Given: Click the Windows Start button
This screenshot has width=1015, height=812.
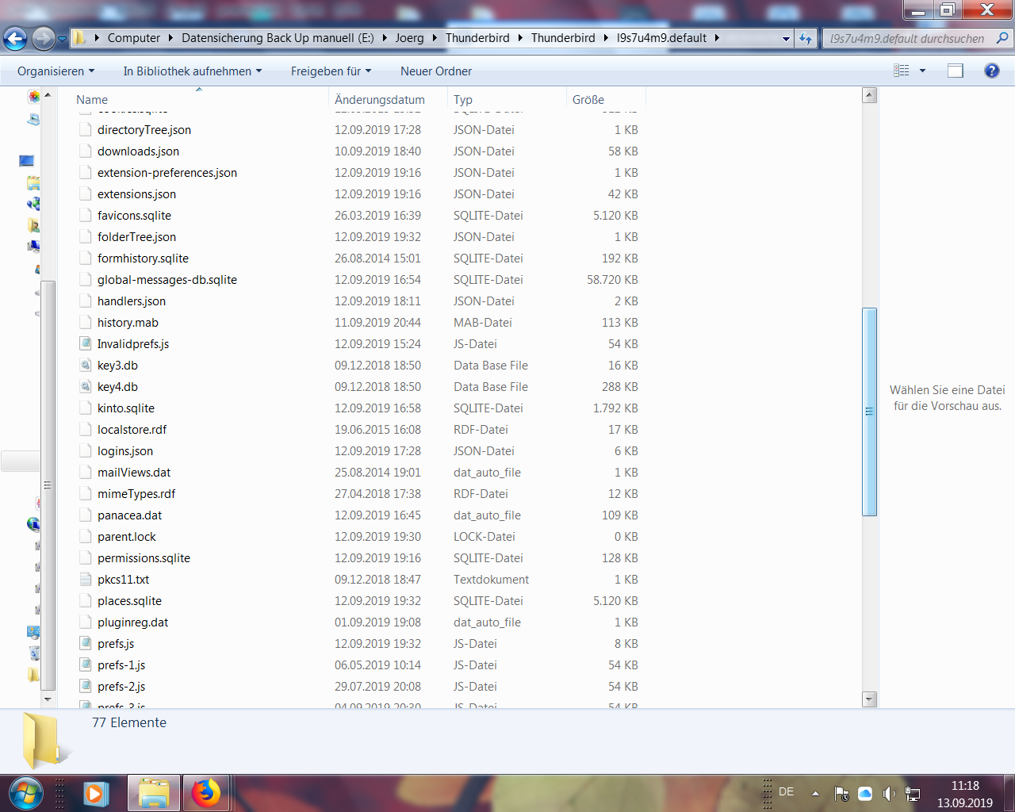Looking at the screenshot, I should pyautogui.click(x=25, y=793).
